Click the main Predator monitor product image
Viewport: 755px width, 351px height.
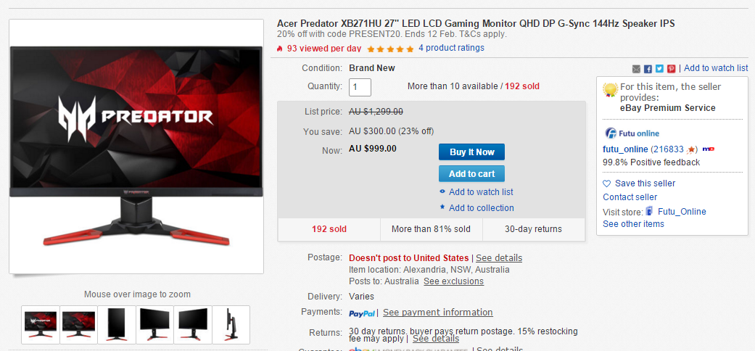point(136,146)
